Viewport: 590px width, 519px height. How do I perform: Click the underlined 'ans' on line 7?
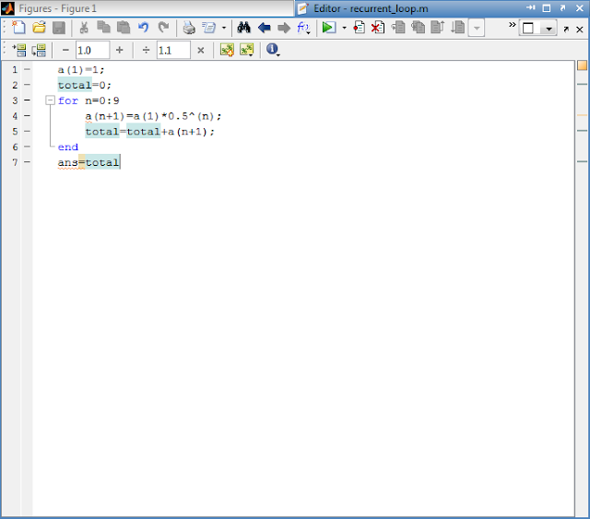tap(67, 162)
